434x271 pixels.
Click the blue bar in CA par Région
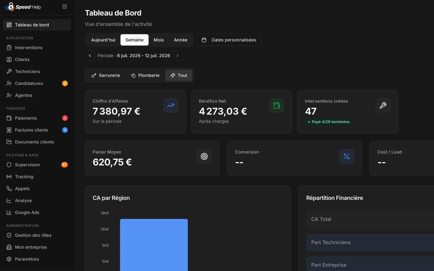[154, 245]
